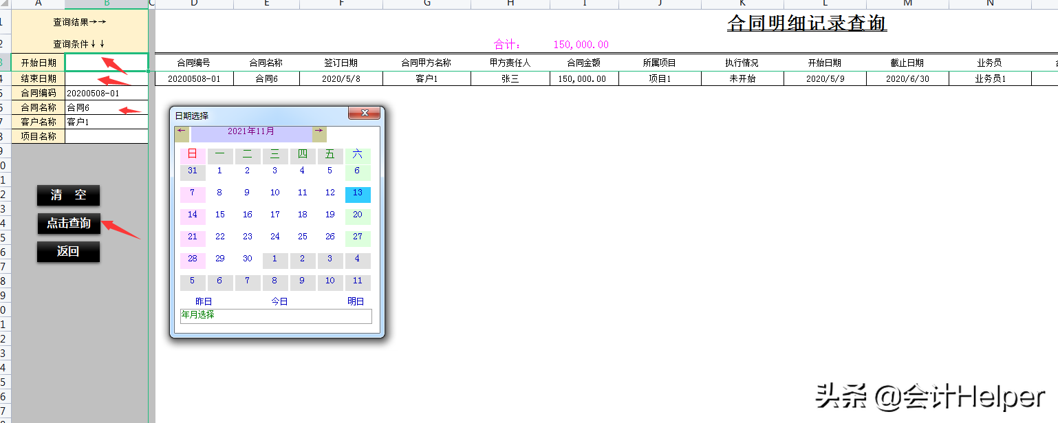Click the 合同编号 table header
This screenshot has height=423, width=1058.
(x=195, y=63)
